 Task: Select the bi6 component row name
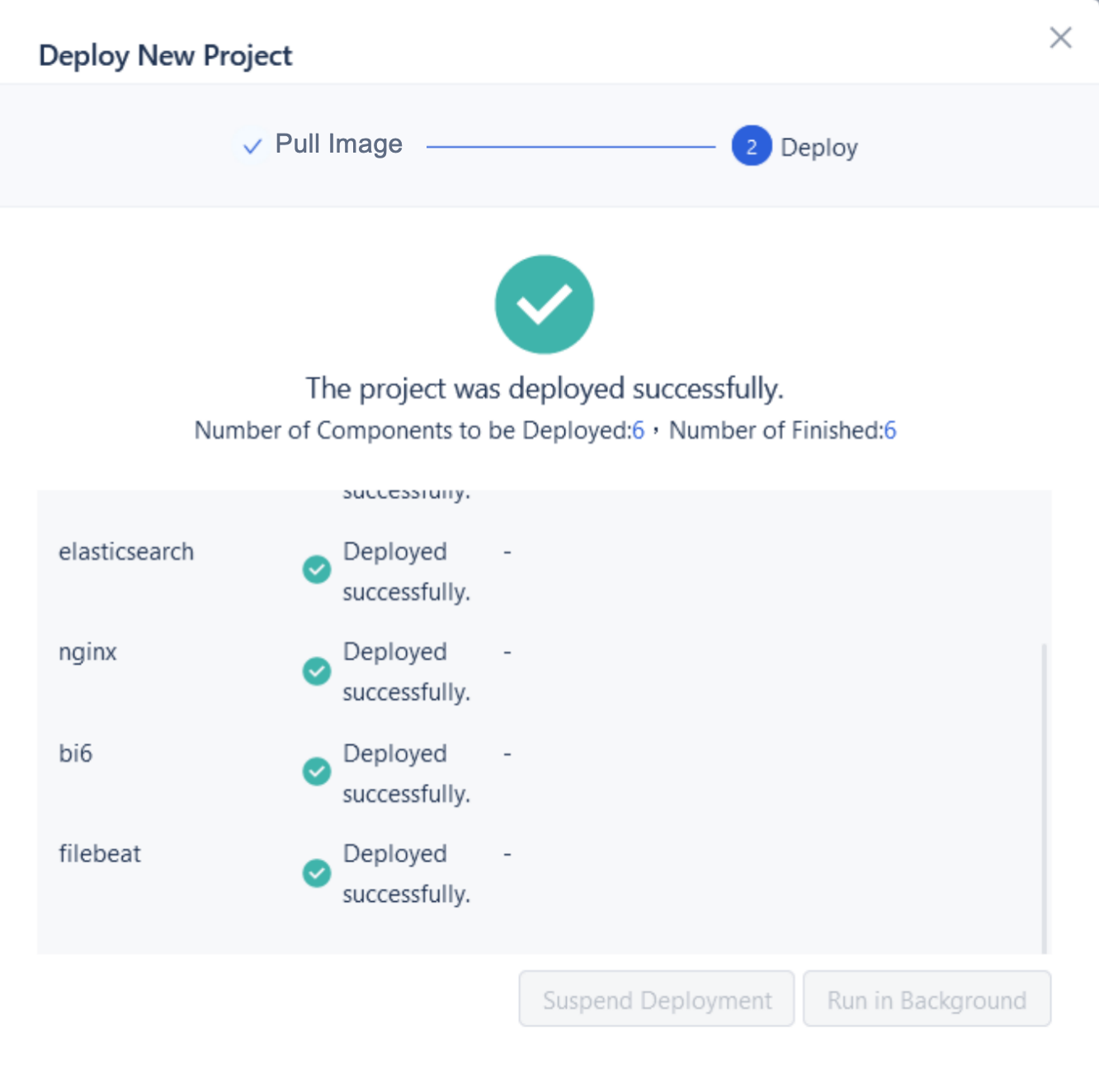click(x=76, y=753)
